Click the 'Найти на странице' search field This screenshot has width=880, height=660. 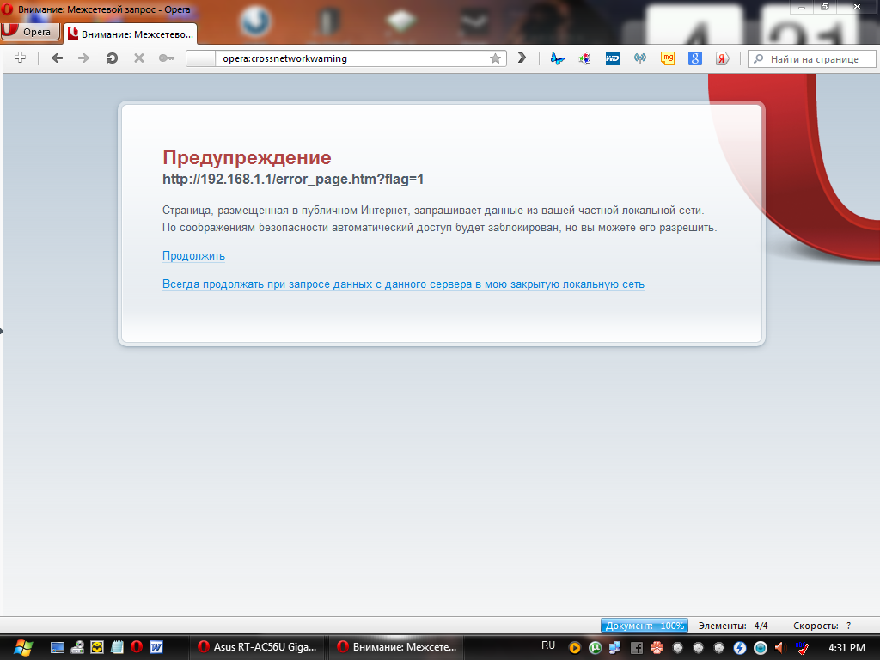click(811, 59)
